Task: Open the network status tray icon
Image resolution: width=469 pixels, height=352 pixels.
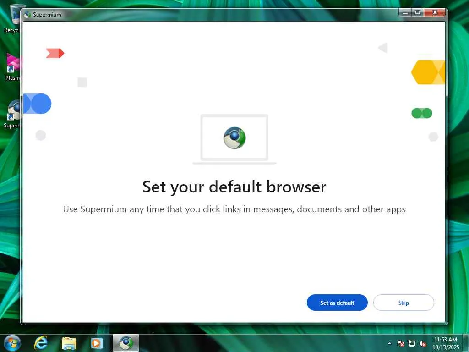Action: [412, 343]
